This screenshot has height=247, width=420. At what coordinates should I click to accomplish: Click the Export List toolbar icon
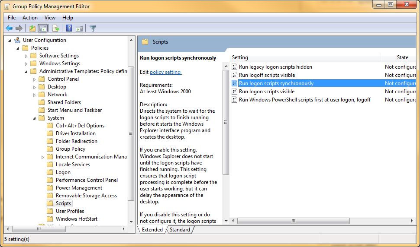pos(56,28)
